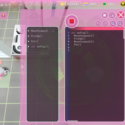The height and width of the screenshot is (125, 125).
Task: Click the editor's horizontal scrollbar thumb
Action: click(x=72, y=121)
